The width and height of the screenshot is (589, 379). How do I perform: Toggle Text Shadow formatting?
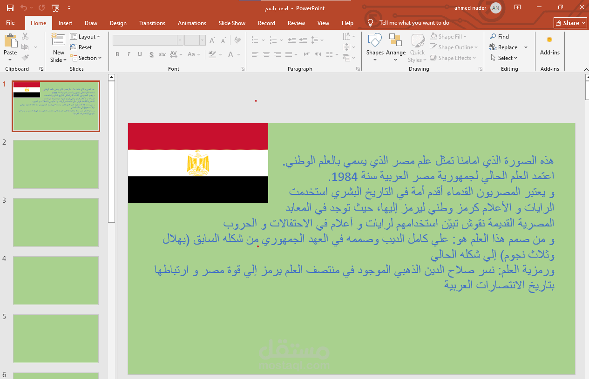[151, 54]
